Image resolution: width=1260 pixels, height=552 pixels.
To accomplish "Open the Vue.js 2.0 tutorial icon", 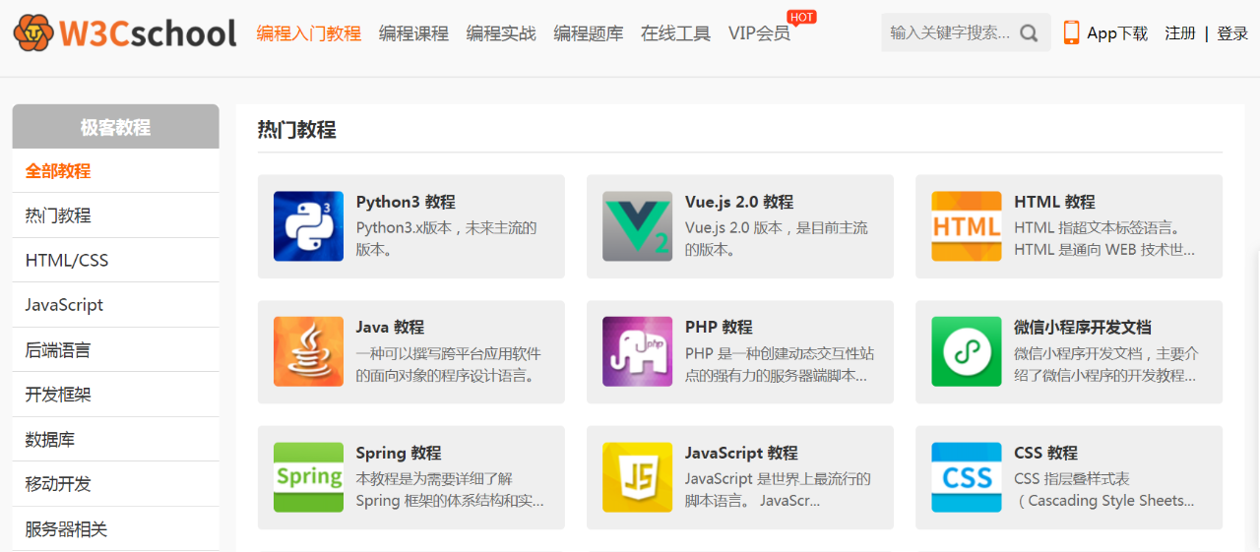I will point(637,226).
